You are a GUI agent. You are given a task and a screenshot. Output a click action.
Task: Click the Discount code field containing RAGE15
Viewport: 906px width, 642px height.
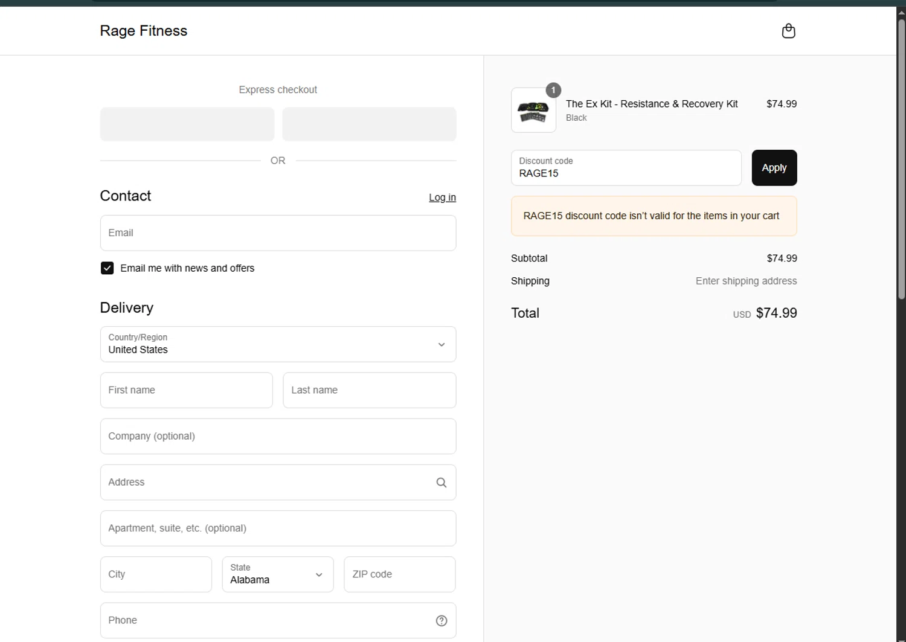point(626,168)
